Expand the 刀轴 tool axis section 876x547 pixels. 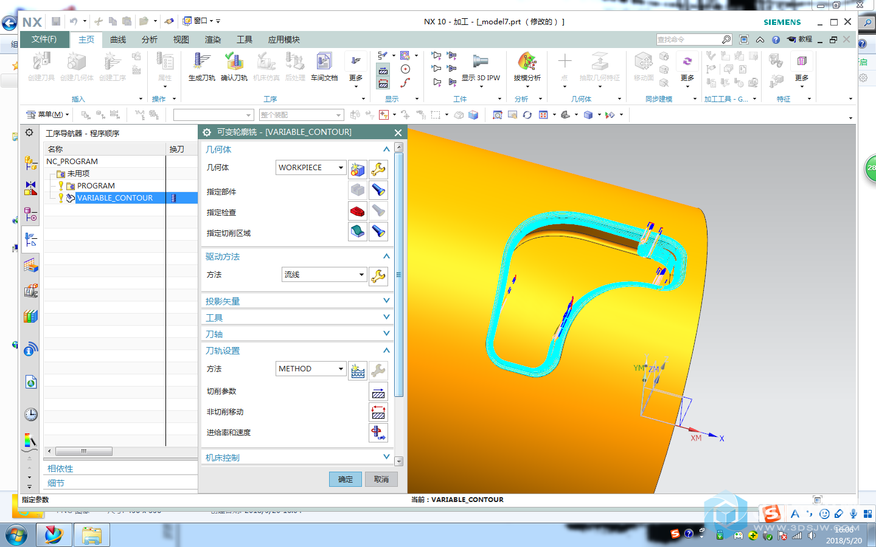[386, 334]
